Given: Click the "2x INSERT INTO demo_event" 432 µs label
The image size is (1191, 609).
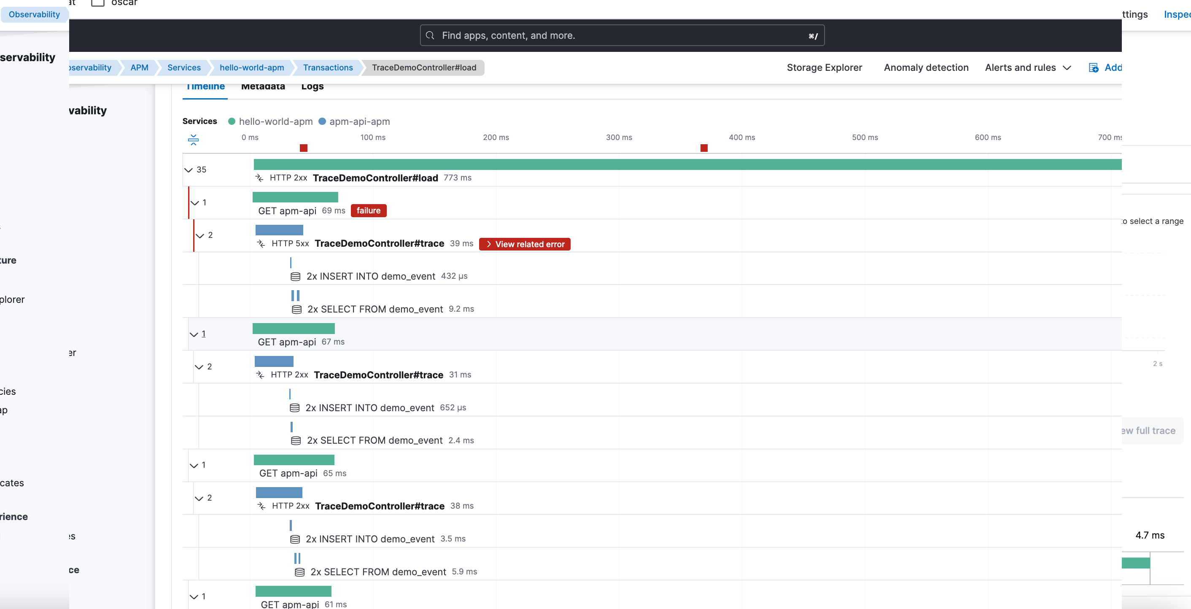Looking at the screenshot, I should click(371, 277).
